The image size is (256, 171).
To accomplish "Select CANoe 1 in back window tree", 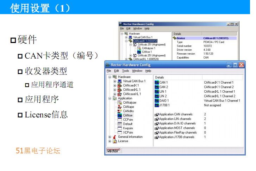I will [147, 52].
